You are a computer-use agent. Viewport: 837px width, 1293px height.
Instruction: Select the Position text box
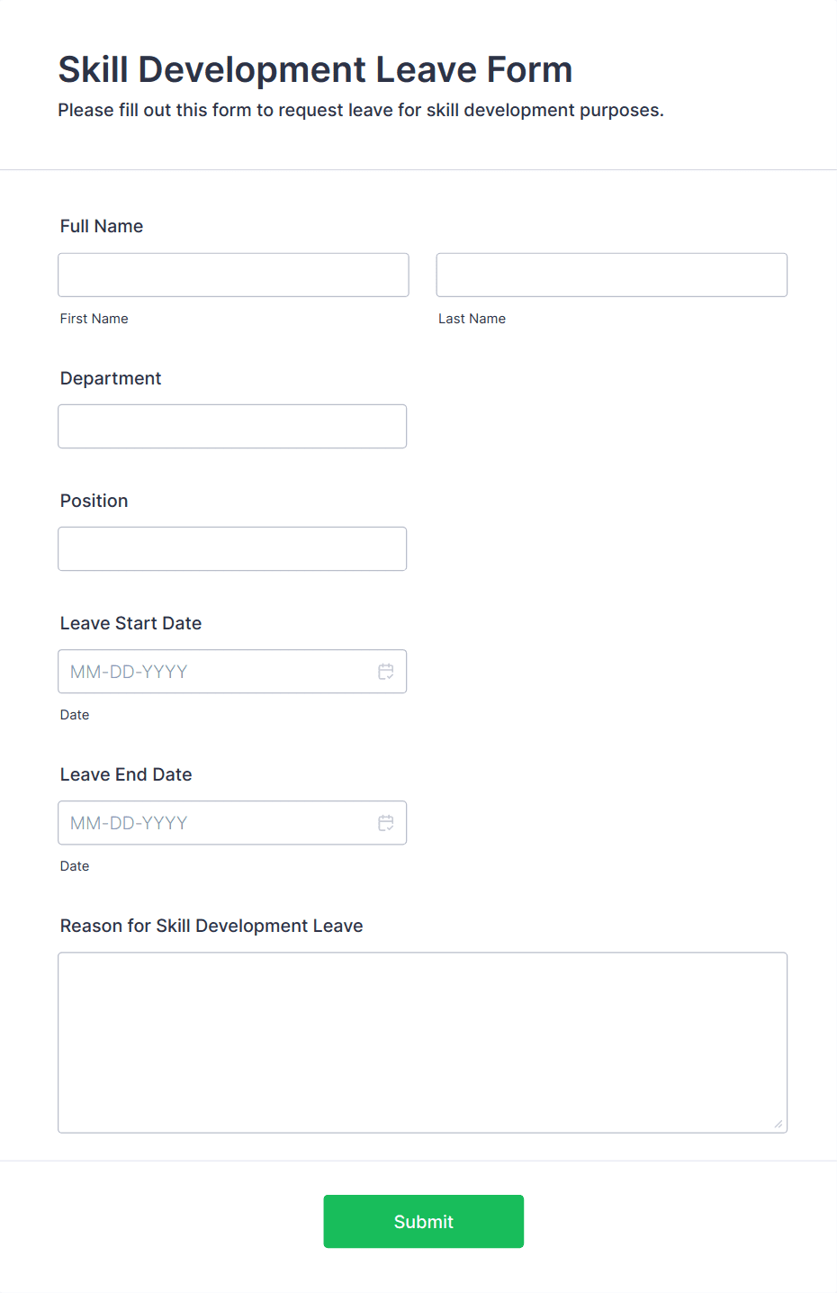coord(232,548)
